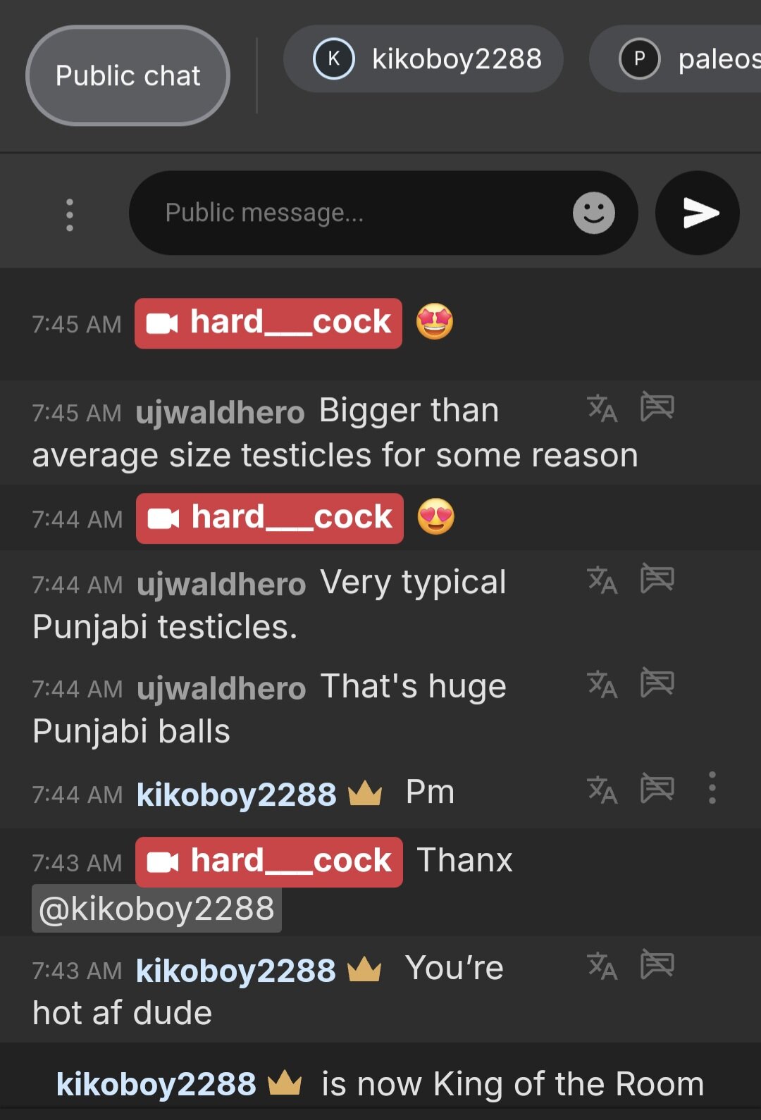Open the paleos private chat tab
This screenshot has height=1120, width=761.
(x=675, y=58)
